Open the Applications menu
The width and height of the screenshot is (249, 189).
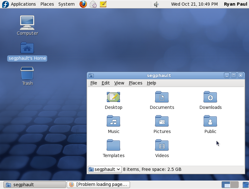pos(23,4)
